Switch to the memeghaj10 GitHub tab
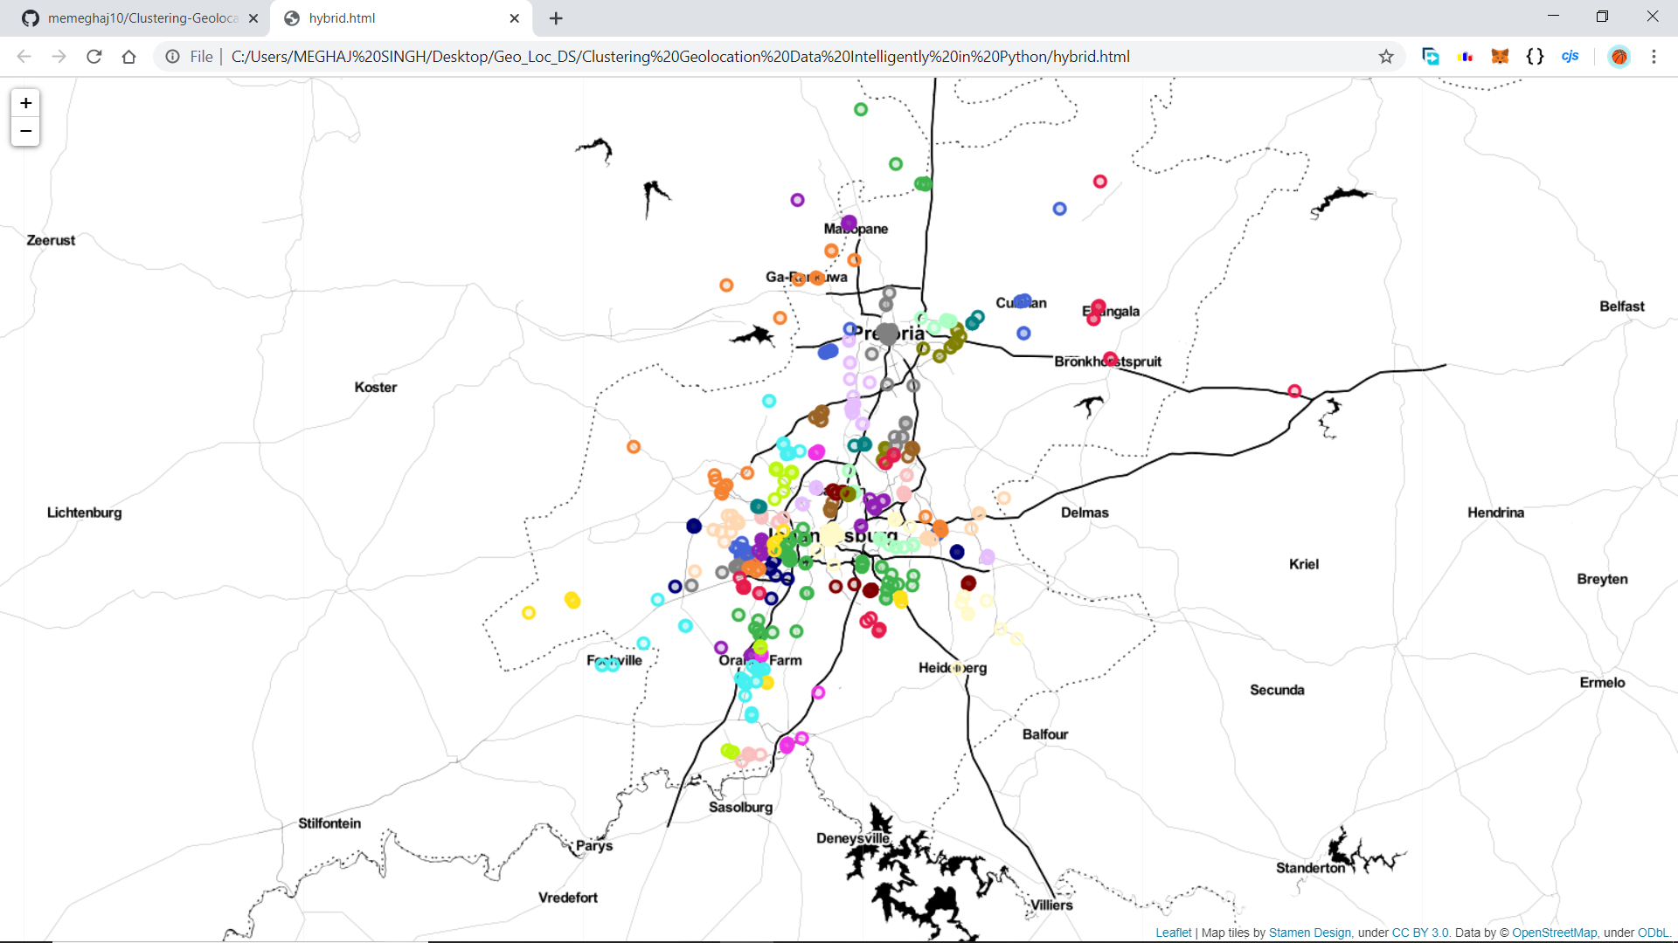This screenshot has height=943, width=1678. tap(140, 18)
